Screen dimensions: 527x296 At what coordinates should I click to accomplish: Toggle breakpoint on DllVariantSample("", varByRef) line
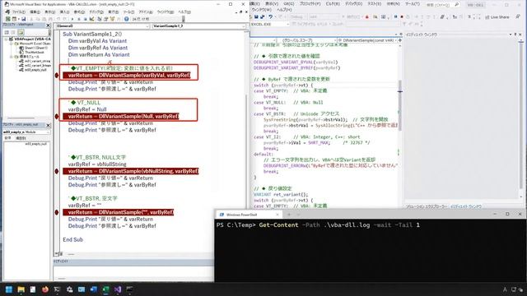[57, 212]
